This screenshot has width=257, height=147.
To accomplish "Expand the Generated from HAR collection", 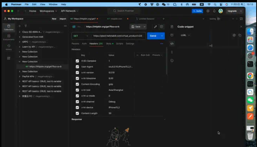I will pyautogui.click(x=20, y=37).
